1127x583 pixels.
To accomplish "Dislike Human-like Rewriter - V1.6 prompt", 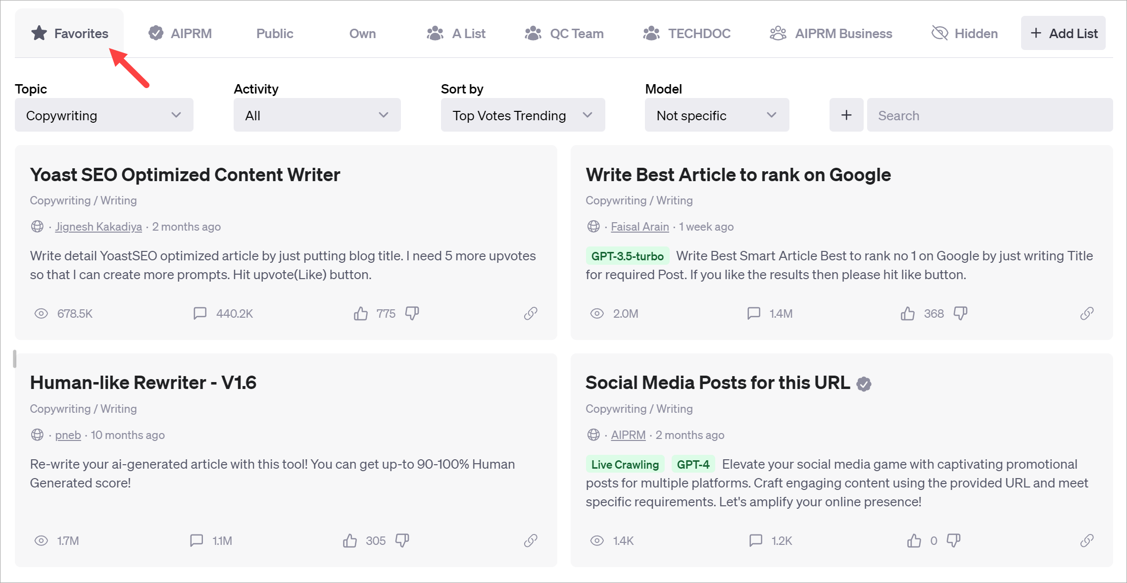I will point(402,540).
